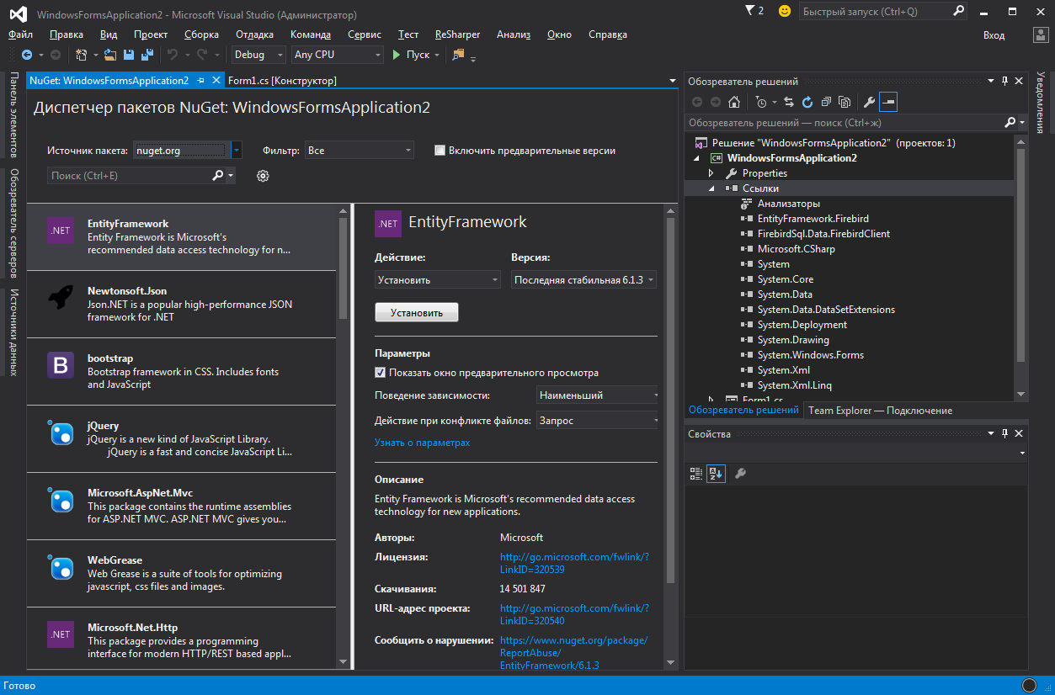Image resolution: width=1055 pixels, height=695 pixels.
Task: Sync Solution Explorer with the active document icon
Action: tap(790, 101)
